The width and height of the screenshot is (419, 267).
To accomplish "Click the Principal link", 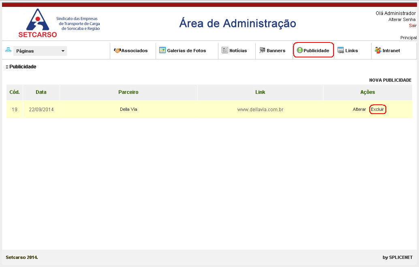I will (x=408, y=38).
